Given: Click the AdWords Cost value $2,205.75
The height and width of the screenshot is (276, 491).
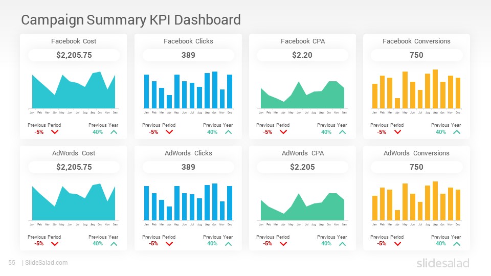Looking at the screenshot, I should point(74,167).
